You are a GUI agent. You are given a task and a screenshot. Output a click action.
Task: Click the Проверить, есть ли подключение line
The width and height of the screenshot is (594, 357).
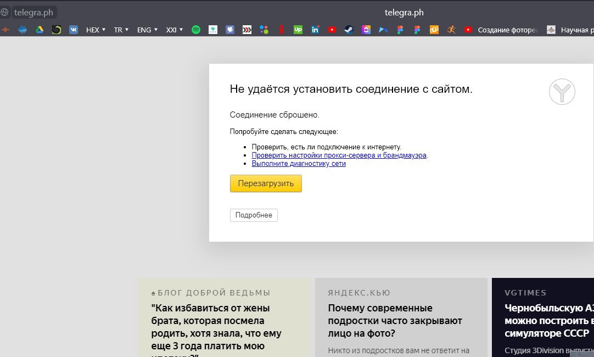326,147
